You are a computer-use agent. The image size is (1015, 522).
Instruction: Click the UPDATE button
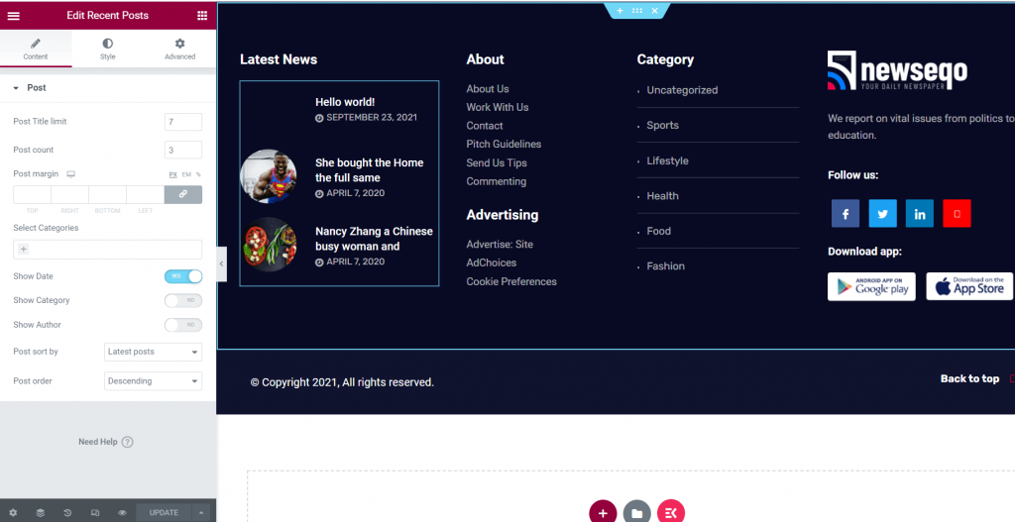tap(164, 513)
